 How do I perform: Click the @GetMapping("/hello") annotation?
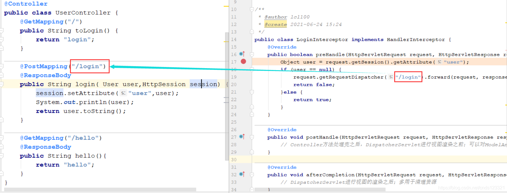pyautogui.click(x=61, y=138)
